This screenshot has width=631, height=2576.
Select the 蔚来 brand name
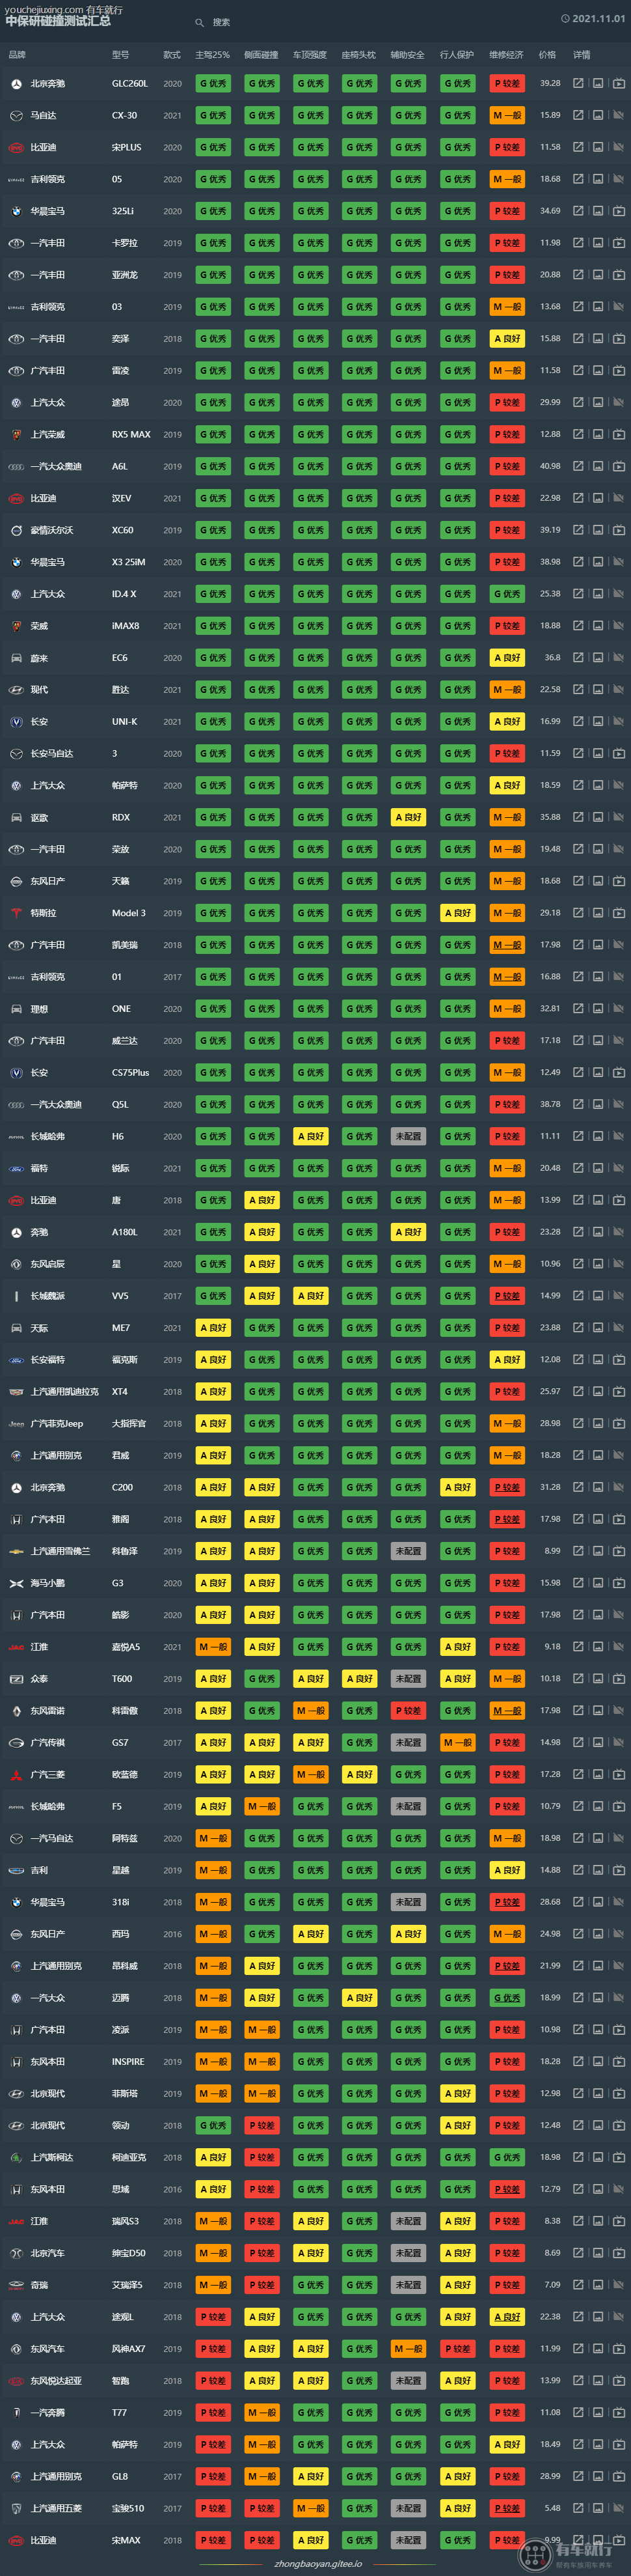(39, 658)
